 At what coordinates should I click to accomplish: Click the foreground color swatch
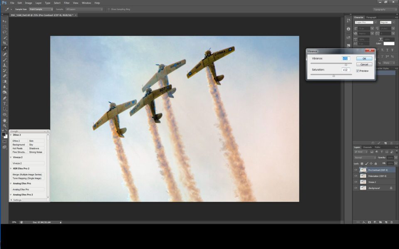[4, 134]
